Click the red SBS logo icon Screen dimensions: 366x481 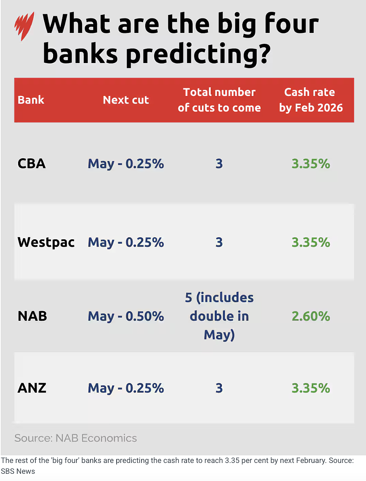click(x=24, y=26)
